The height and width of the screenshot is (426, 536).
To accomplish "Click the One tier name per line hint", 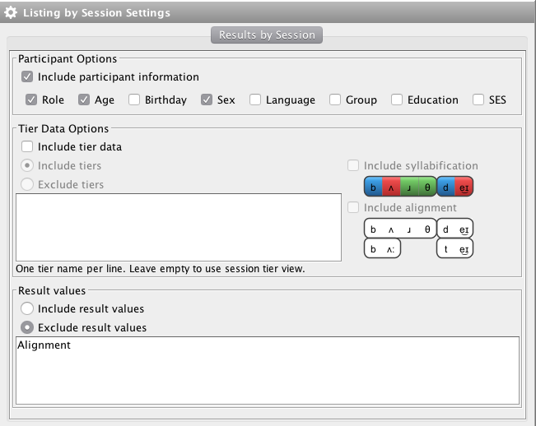I will click(161, 269).
